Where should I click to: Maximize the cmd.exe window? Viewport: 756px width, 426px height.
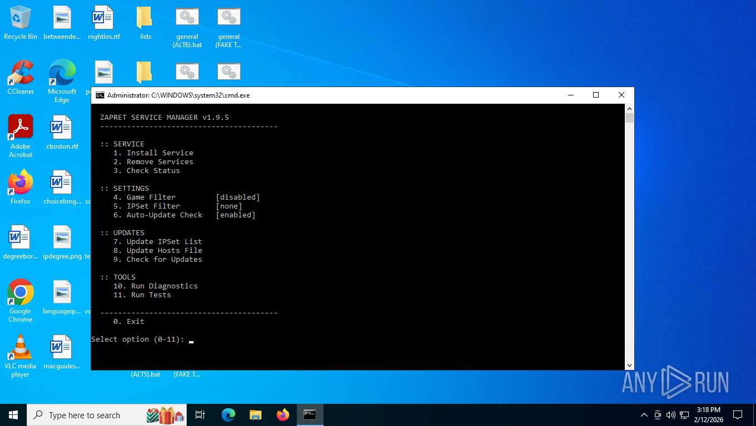(x=596, y=95)
